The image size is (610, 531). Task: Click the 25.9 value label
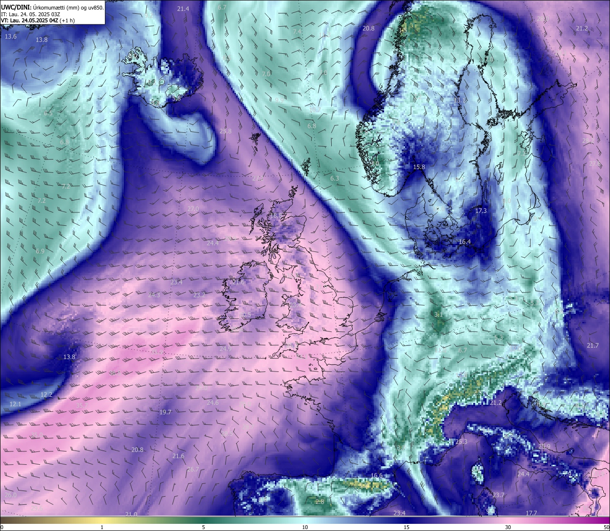tap(544, 447)
